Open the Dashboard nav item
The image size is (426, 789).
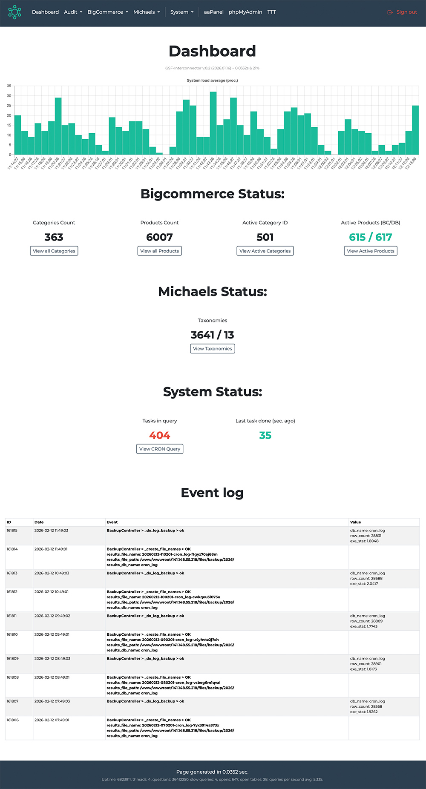45,12
